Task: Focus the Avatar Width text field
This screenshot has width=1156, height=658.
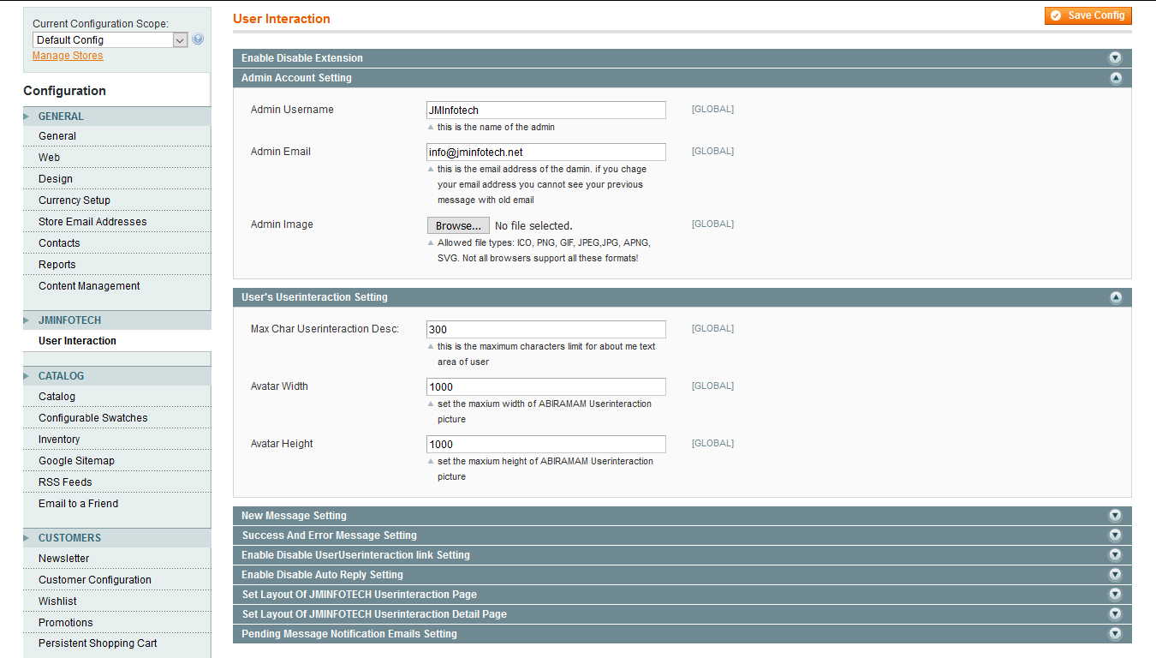Action: pyautogui.click(x=545, y=386)
